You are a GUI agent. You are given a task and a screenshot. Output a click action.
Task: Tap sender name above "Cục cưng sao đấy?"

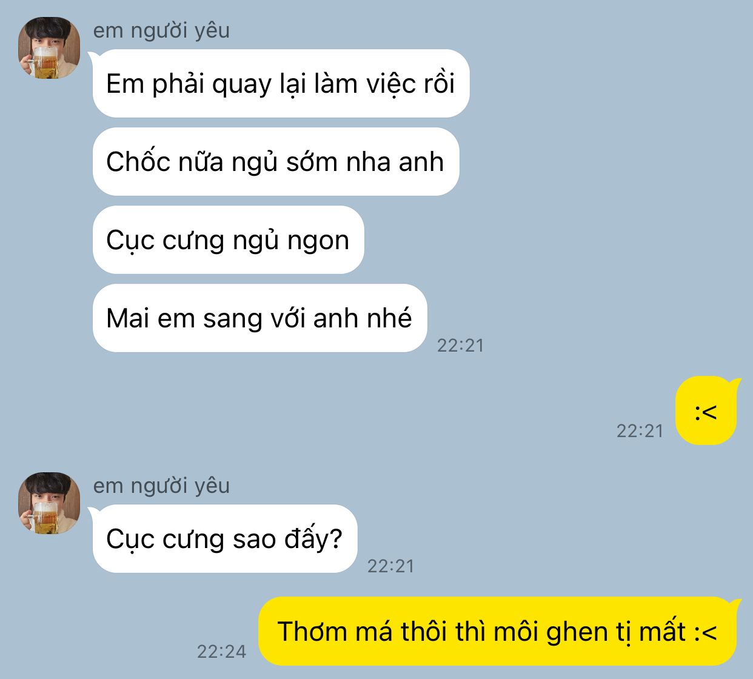pyautogui.click(x=161, y=486)
